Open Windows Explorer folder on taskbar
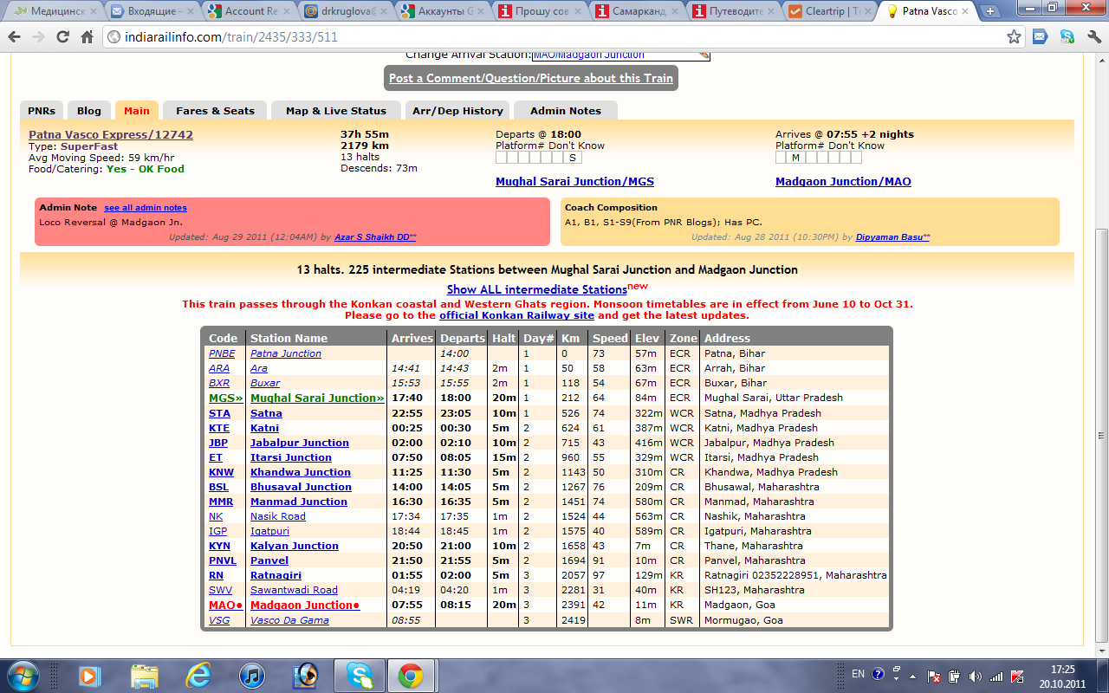 145,675
